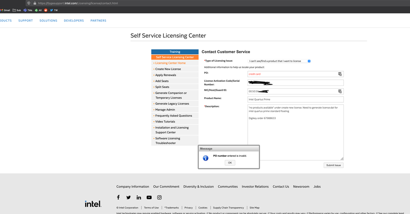Screen dimensions: 410x214
Task: Open Frequently Asked Questions sidebar link
Action: coord(173,116)
